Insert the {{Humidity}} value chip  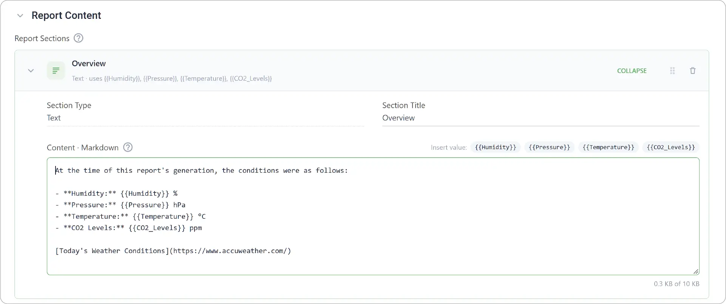pyautogui.click(x=496, y=147)
